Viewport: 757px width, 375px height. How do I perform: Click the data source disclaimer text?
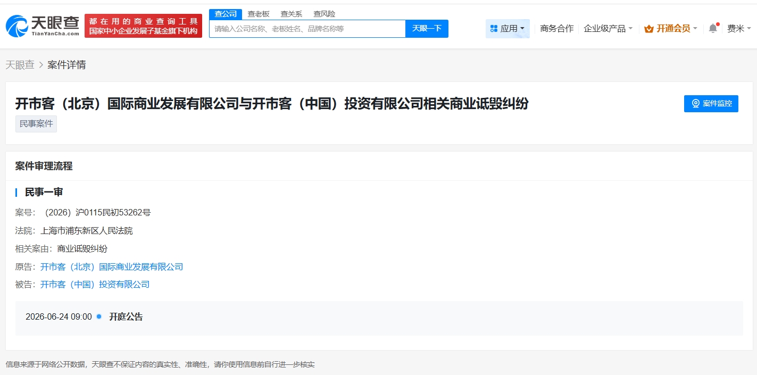click(x=160, y=365)
